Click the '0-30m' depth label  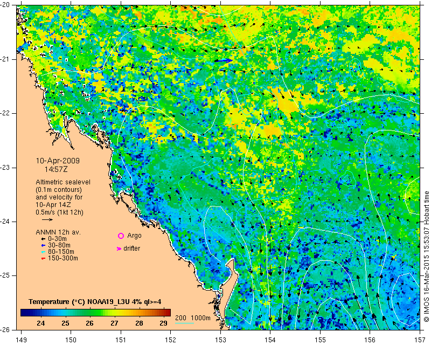coord(57,239)
